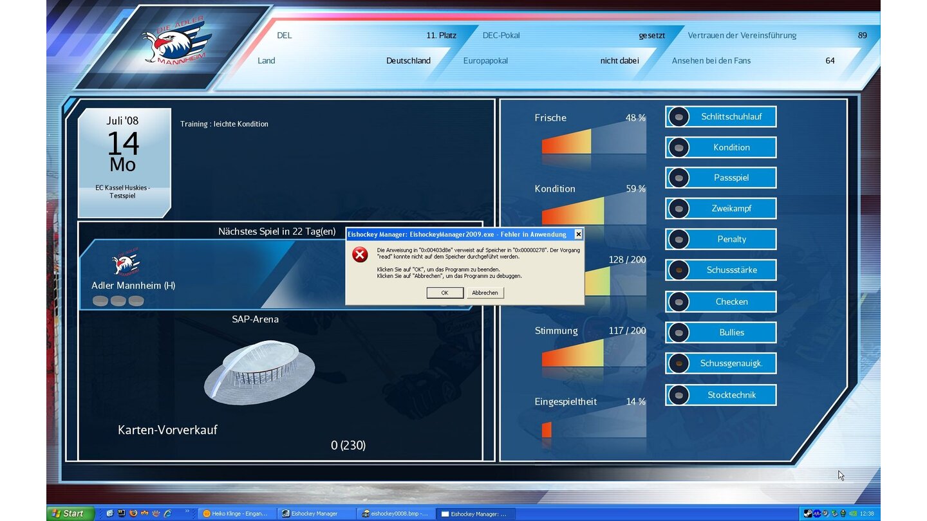Switch to the error dialog taskbar entry
Viewport: 927px width, 521px height.
tap(475, 513)
